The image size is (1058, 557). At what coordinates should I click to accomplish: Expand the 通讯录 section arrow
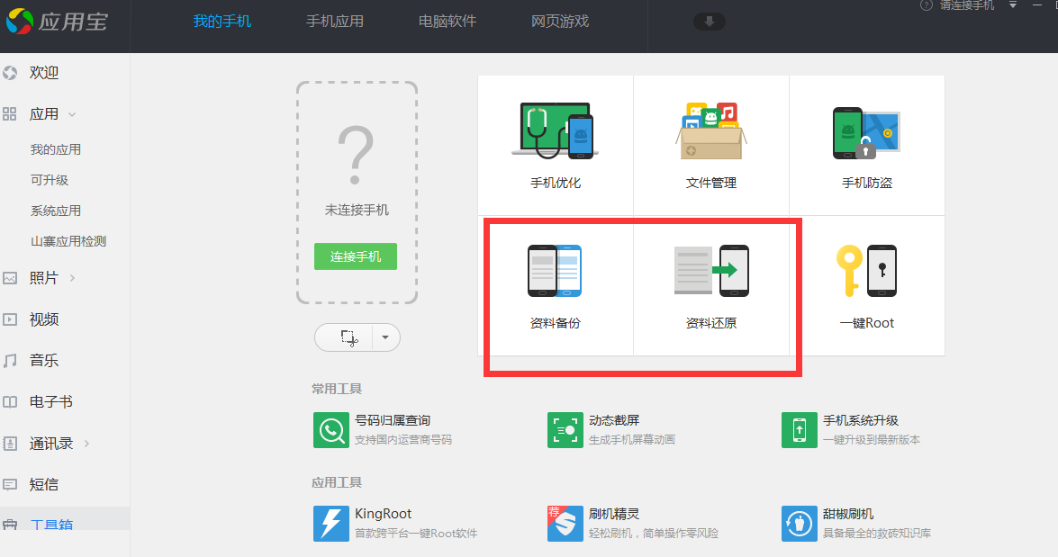click(x=86, y=444)
